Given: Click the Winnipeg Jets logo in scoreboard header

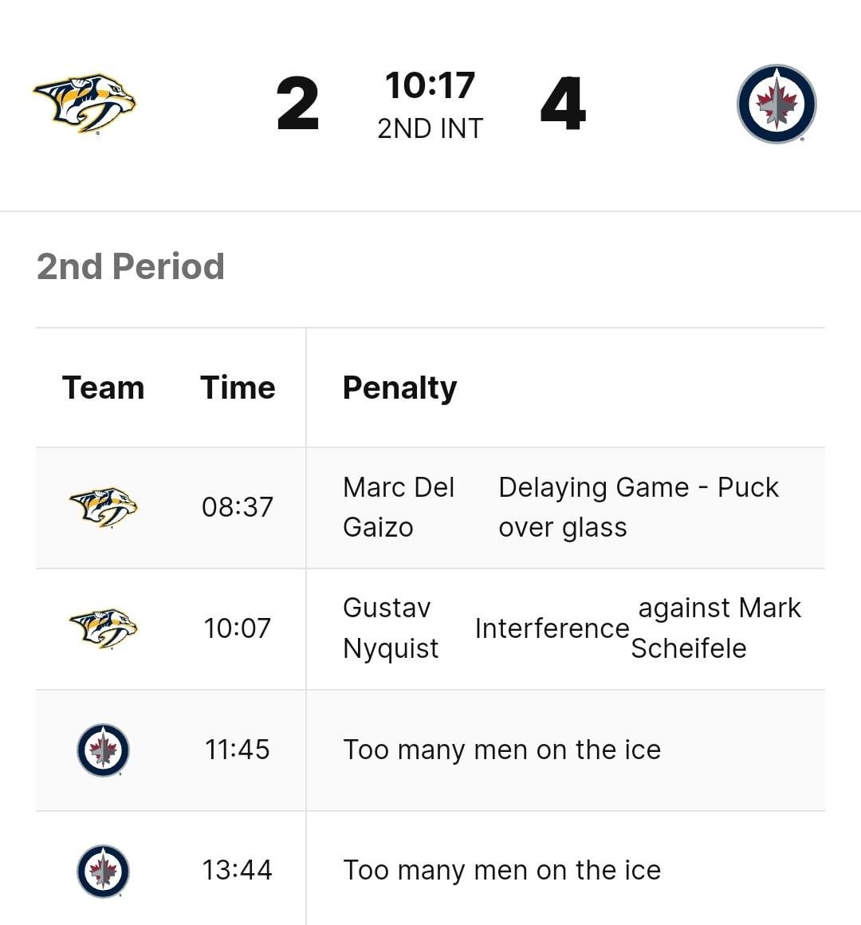Looking at the screenshot, I should [776, 104].
